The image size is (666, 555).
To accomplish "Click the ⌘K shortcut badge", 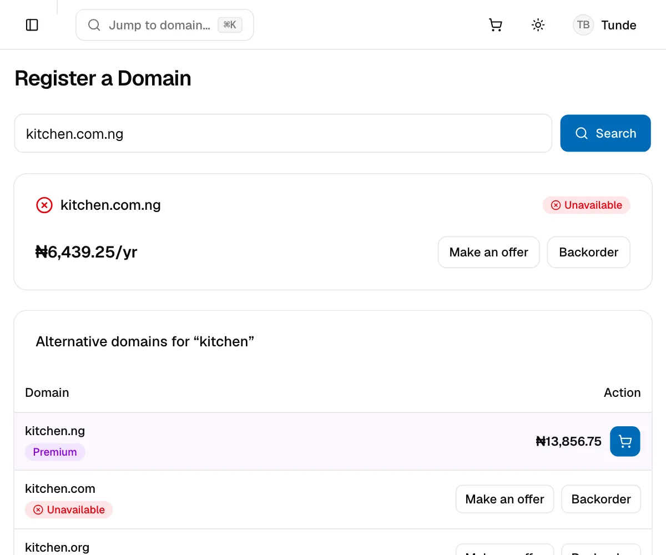I will pos(230,25).
